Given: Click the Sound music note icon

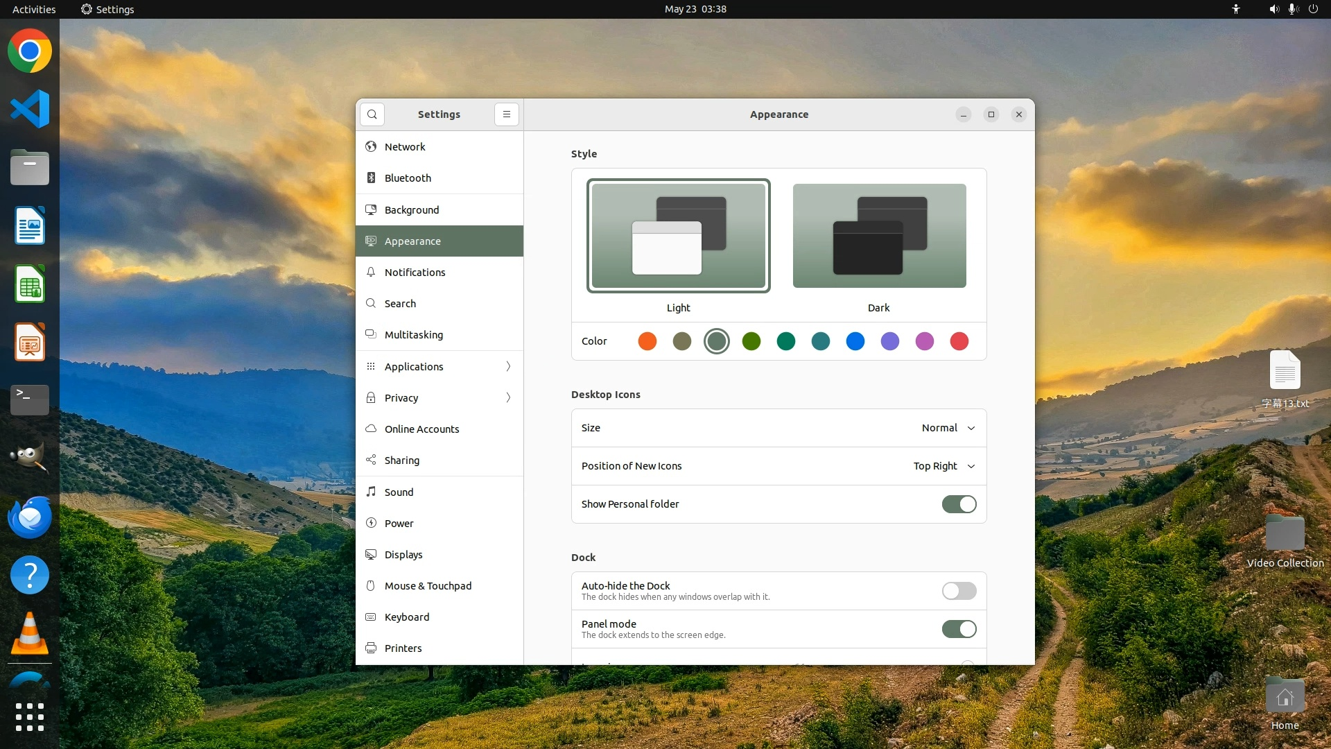Looking at the screenshot, I should pyautogui.click(x=371, y=492).
